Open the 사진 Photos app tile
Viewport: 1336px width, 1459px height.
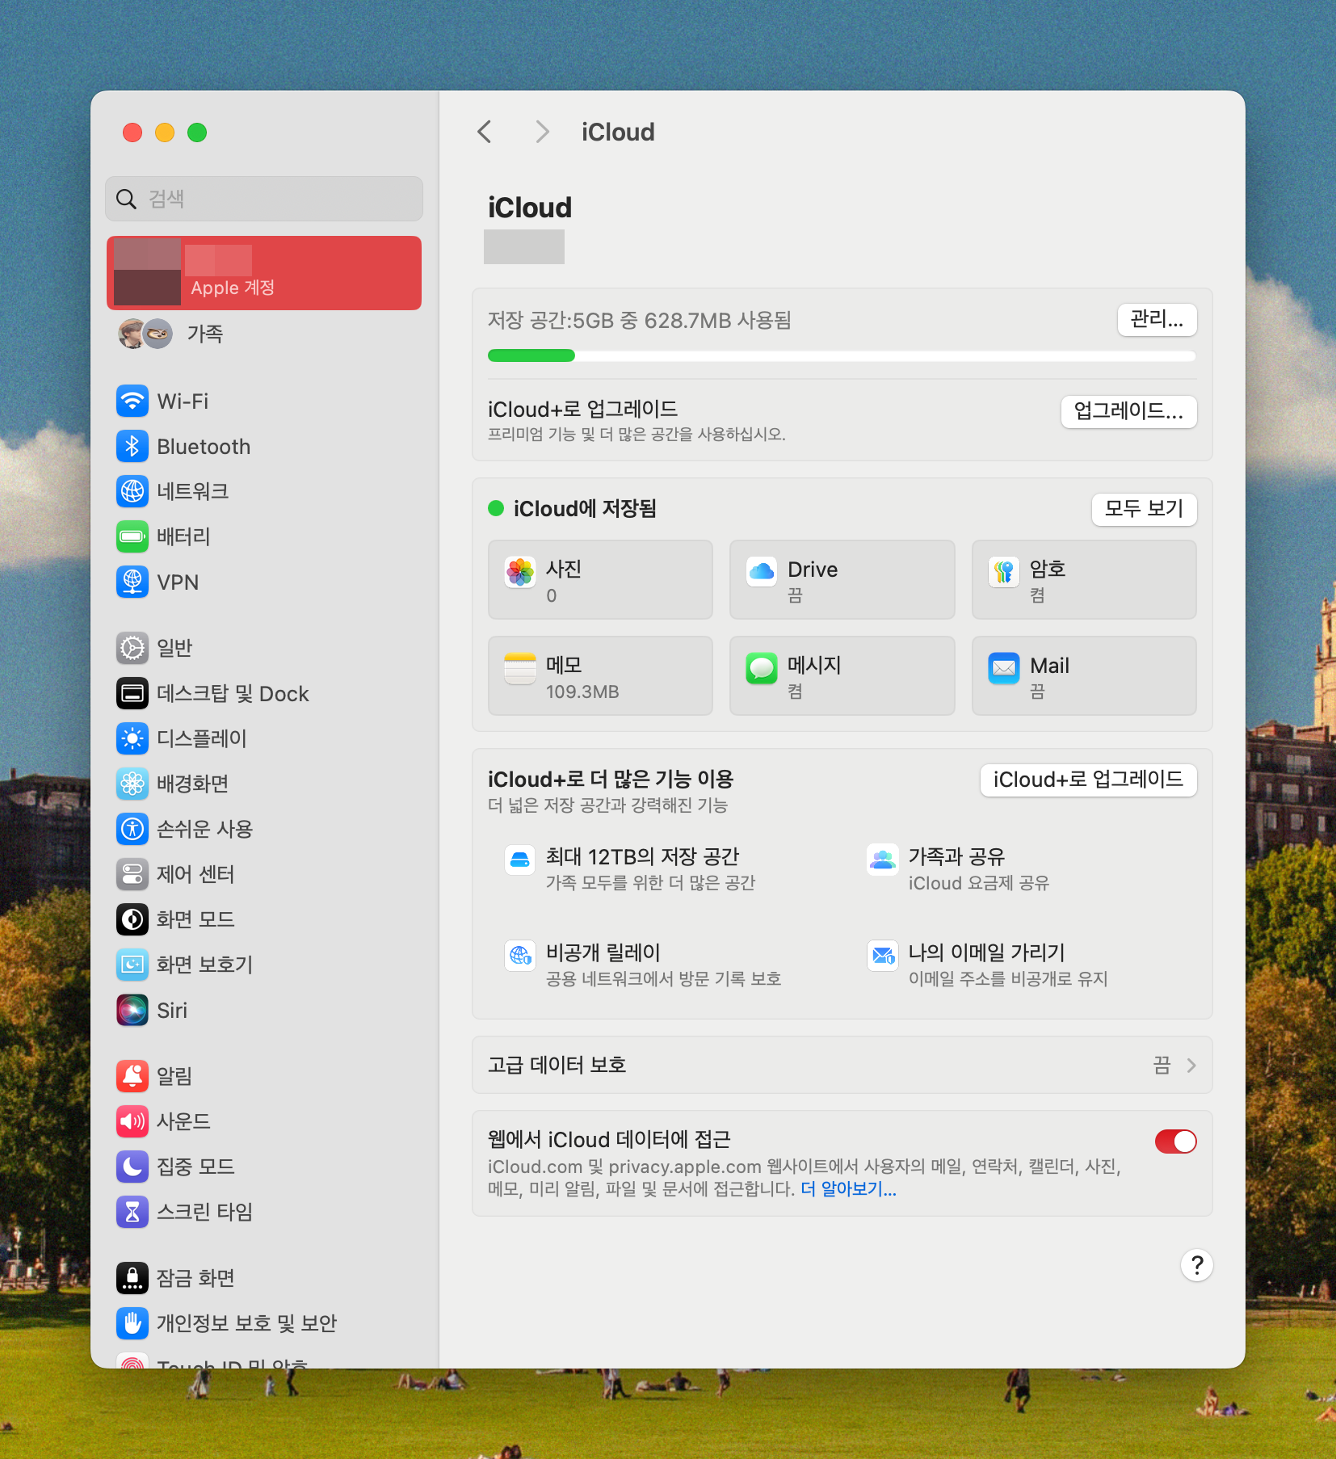point(600,580)
